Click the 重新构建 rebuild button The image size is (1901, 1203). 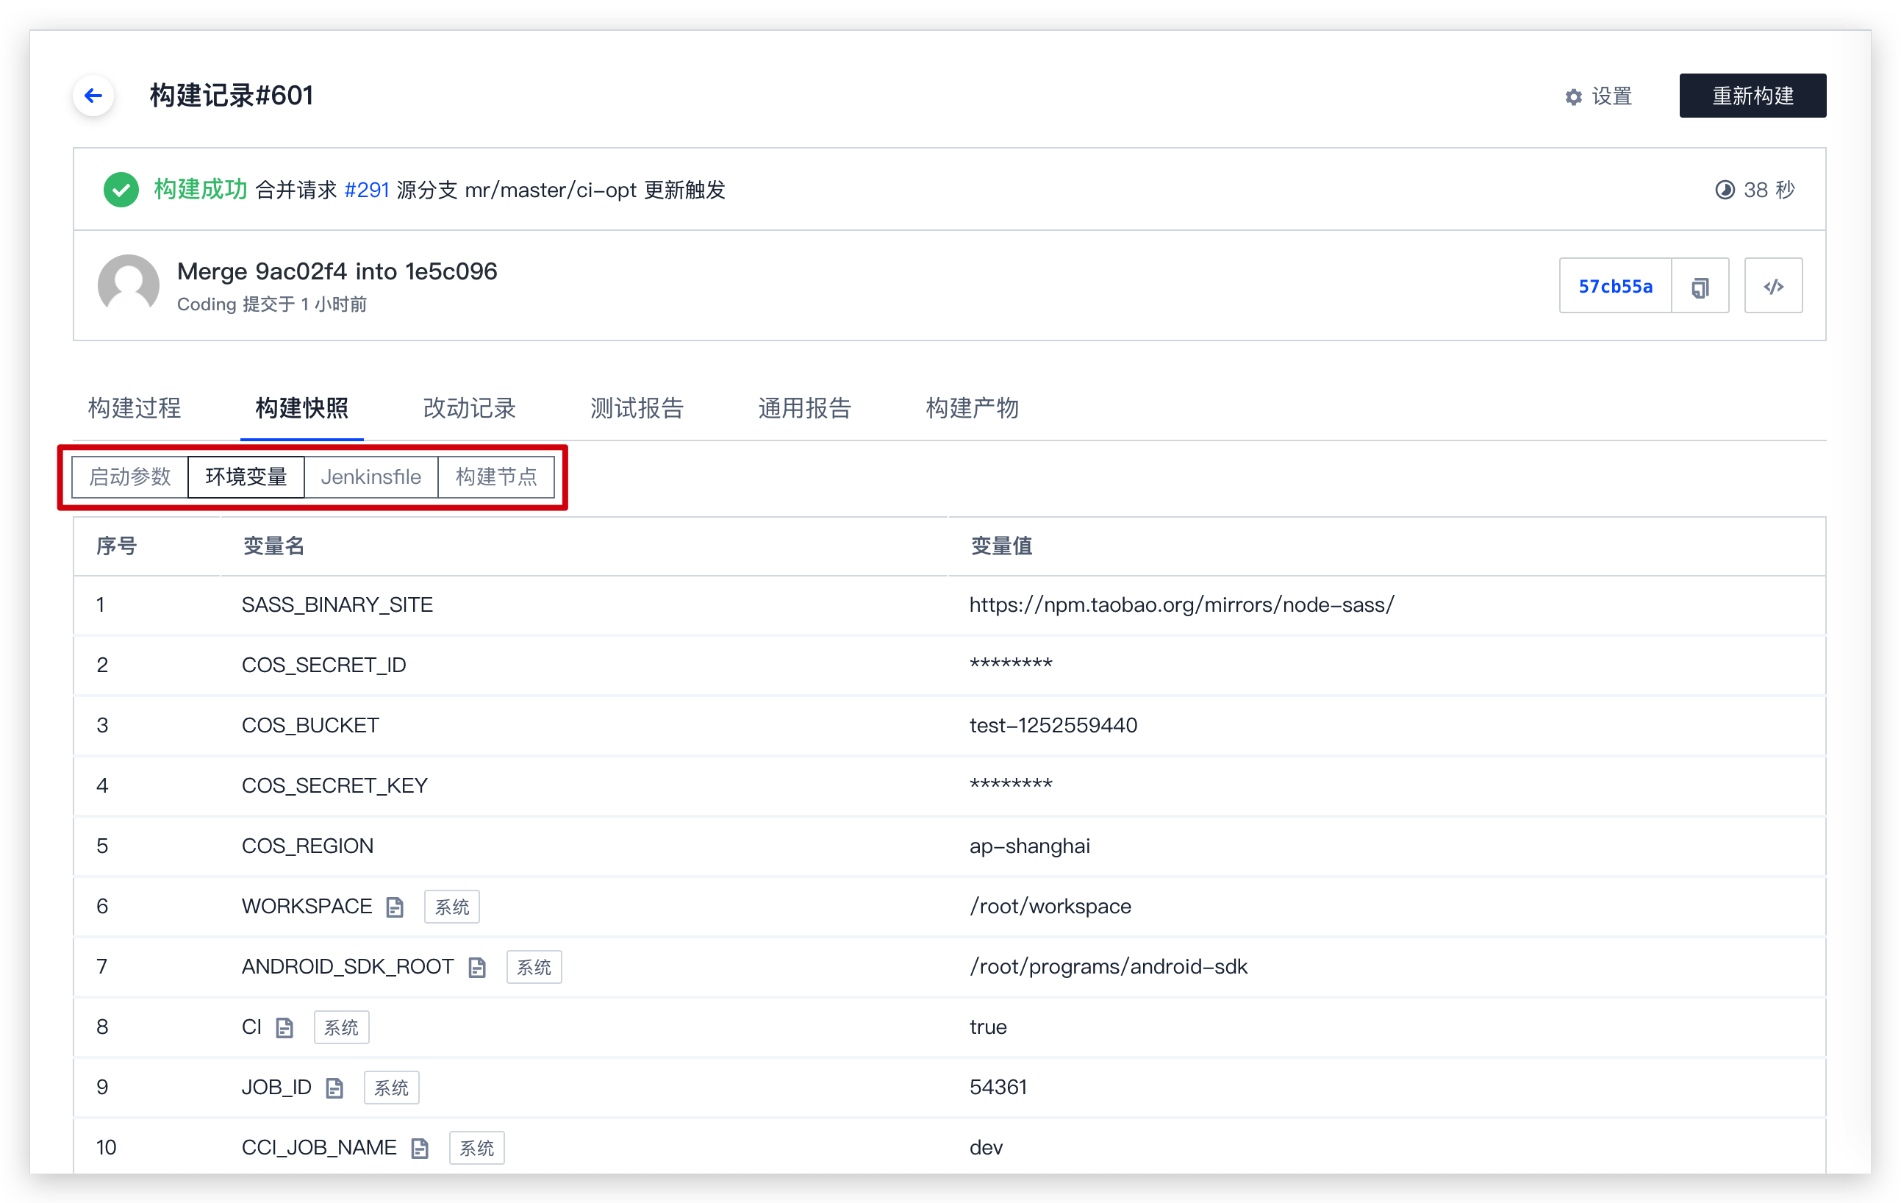pyautogui.click(x=1752, y=96)
